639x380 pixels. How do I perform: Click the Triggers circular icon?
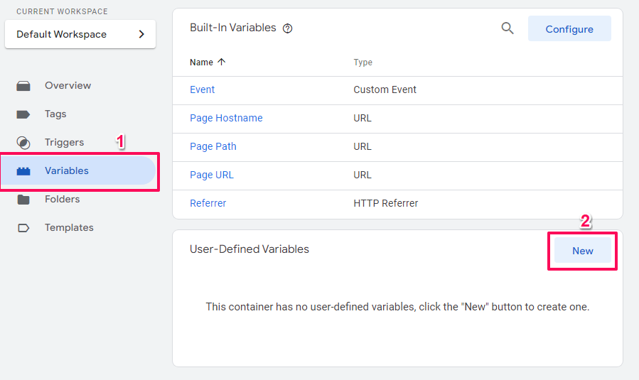tap(23, 143)
